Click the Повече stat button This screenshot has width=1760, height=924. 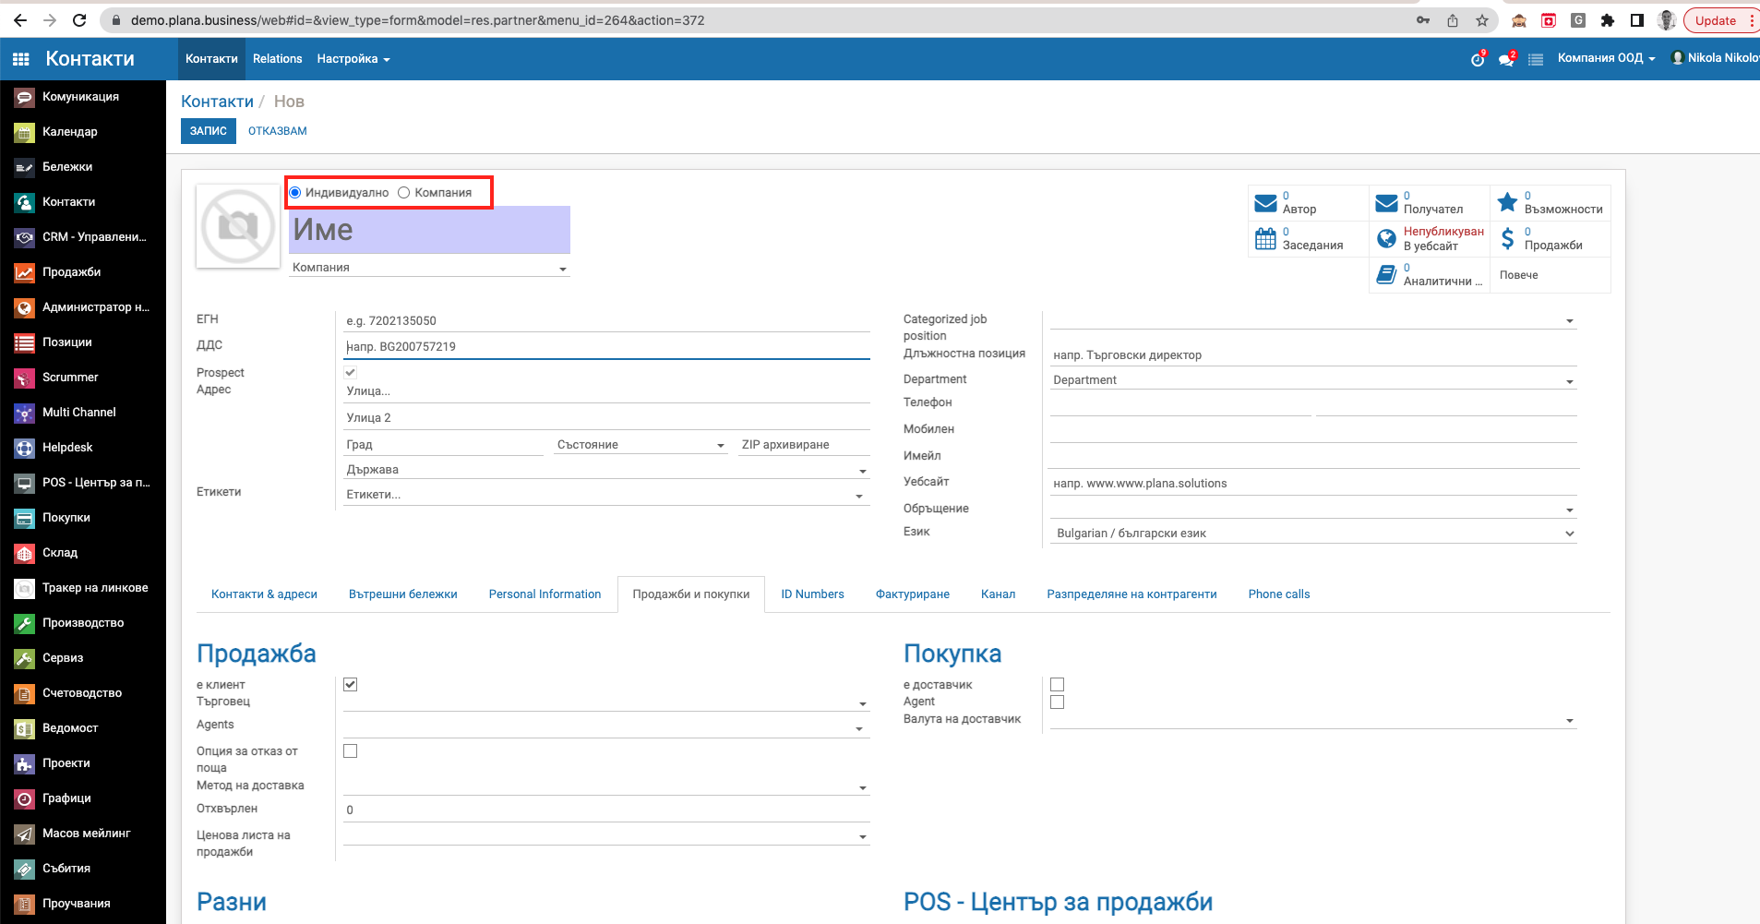point(1550,275)
